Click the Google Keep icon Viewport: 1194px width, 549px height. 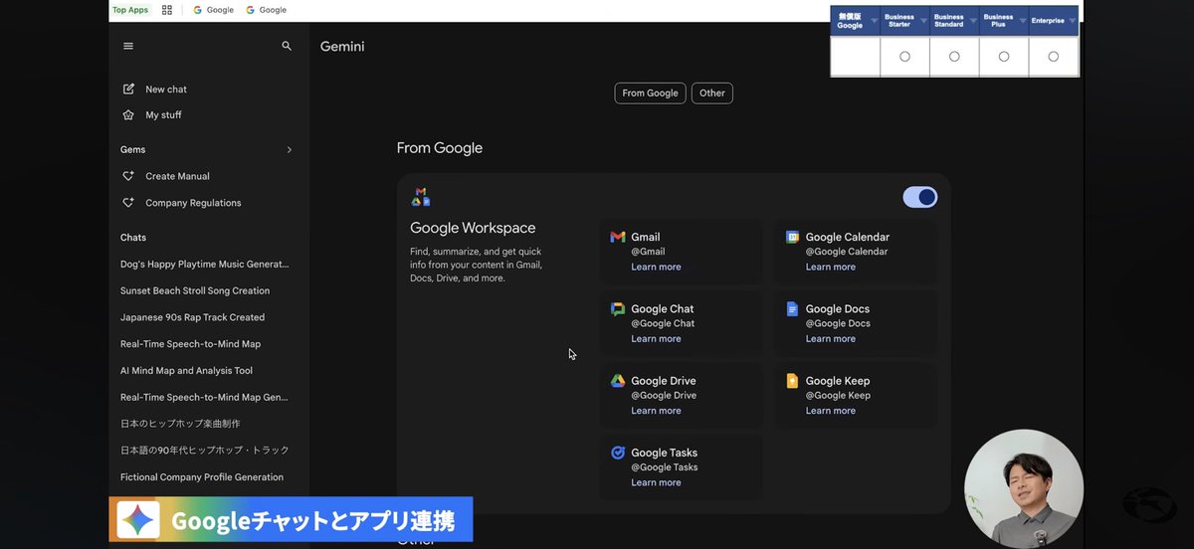coord(792,381)
